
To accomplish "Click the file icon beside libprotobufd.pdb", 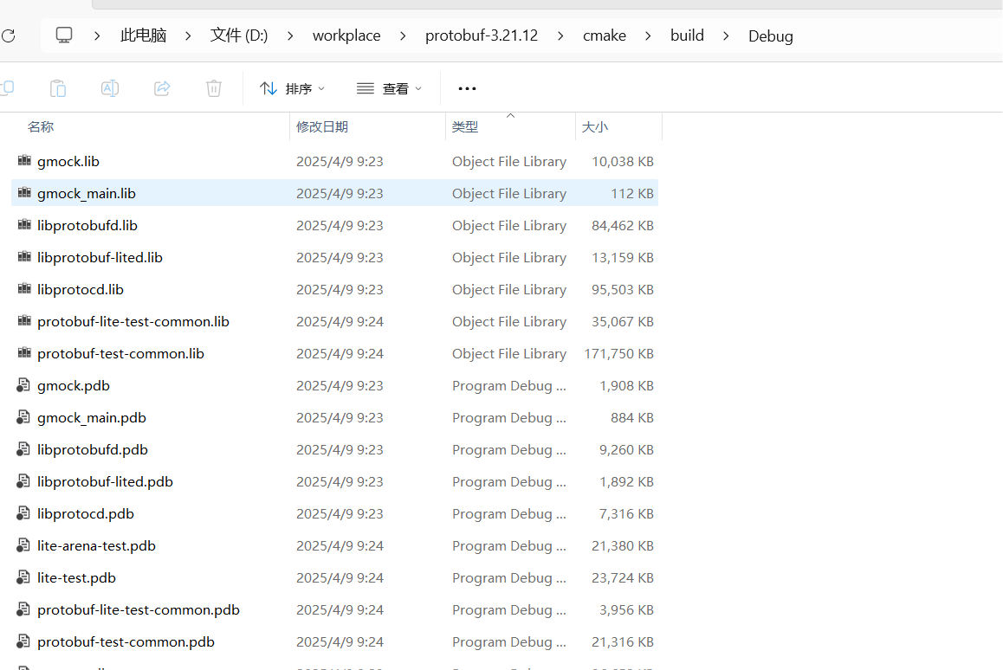I will 23,448.
